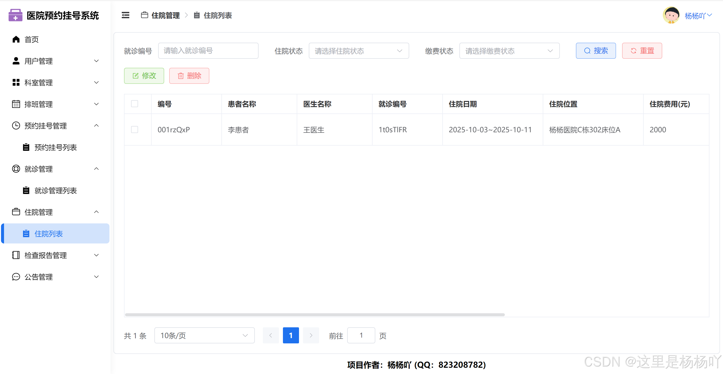This screenshot has height=374, width=723.
Task: Click the clock icon for 预约挂号管理
Action: 16,126
